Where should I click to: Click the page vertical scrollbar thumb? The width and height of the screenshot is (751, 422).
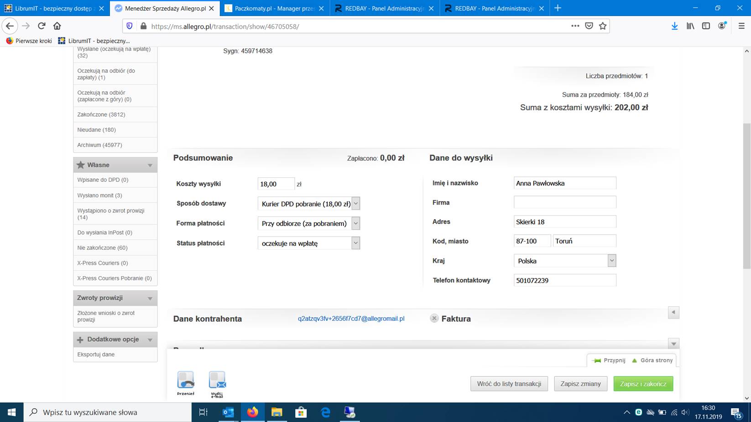(x=746, y=196)
